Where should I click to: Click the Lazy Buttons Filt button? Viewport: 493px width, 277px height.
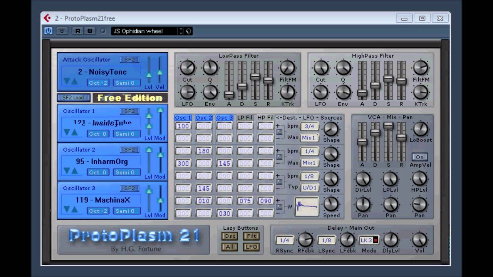tap(251, 236)
